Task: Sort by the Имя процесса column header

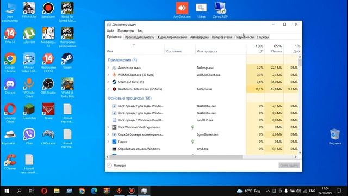Action: tap(221, 48)
